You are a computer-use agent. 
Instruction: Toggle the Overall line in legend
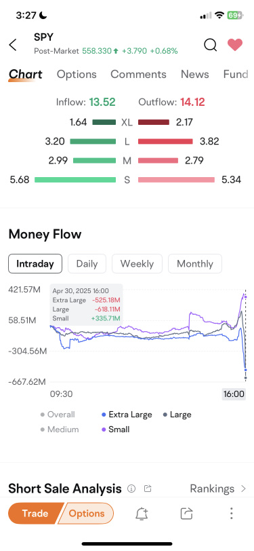[x=58, y=415]
